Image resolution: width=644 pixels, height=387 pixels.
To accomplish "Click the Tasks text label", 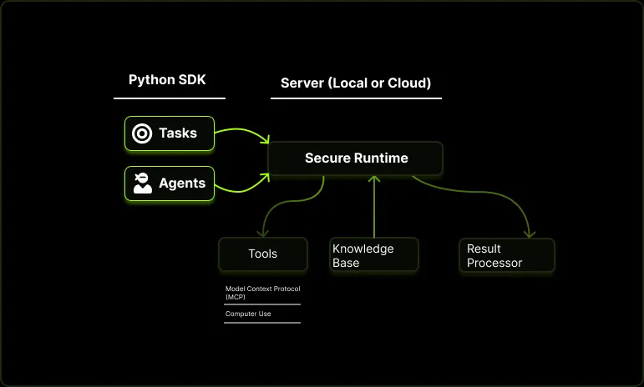I will click(x=178, y=133).
